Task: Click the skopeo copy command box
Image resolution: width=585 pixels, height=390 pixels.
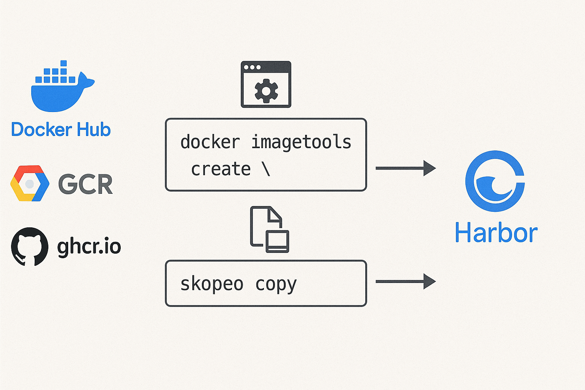Action: (x=266, y=283)
